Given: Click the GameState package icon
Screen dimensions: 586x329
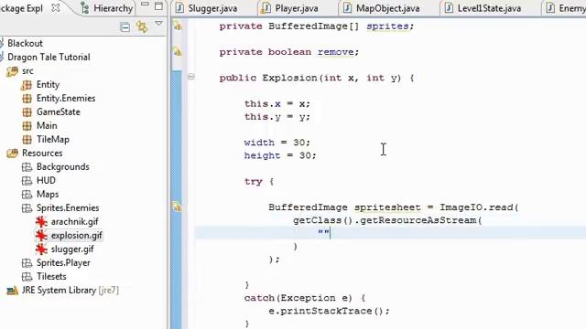Looking at the screenshot, I should click(x=27, y=112).
